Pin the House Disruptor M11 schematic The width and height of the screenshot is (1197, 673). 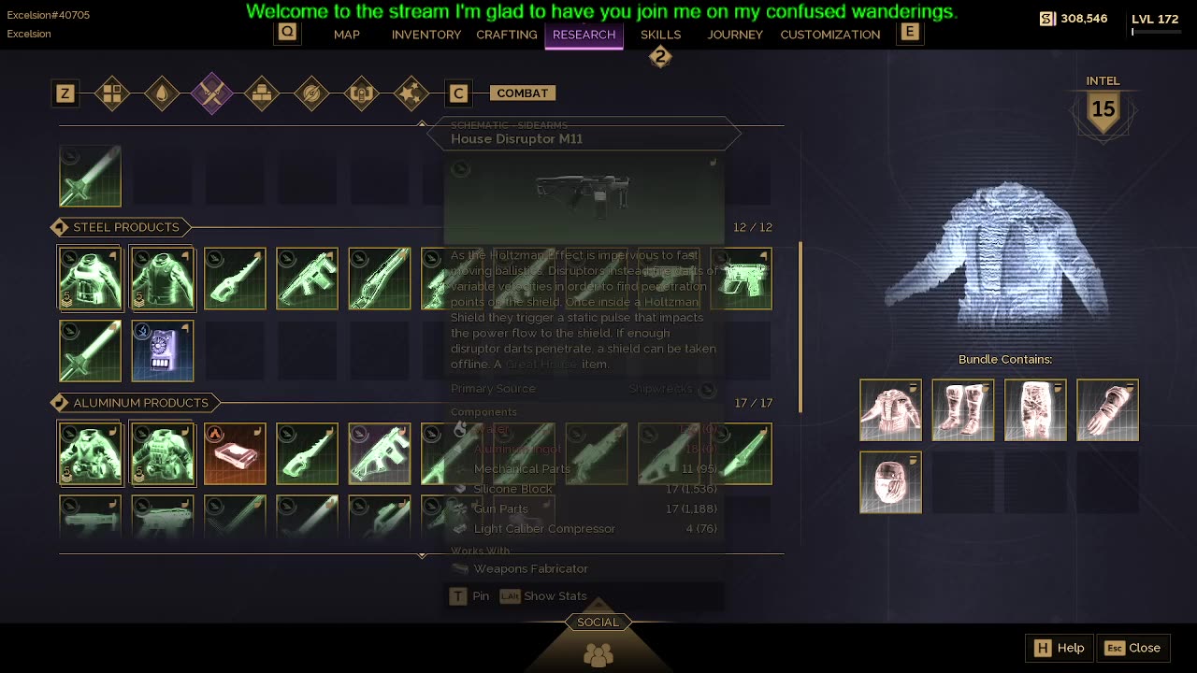point(469,595)
